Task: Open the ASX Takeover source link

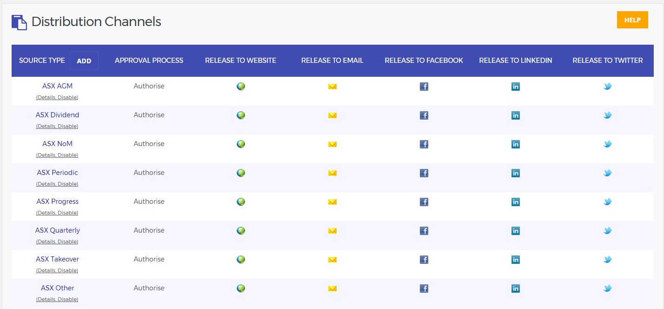Action: click(x=57, y=259)
